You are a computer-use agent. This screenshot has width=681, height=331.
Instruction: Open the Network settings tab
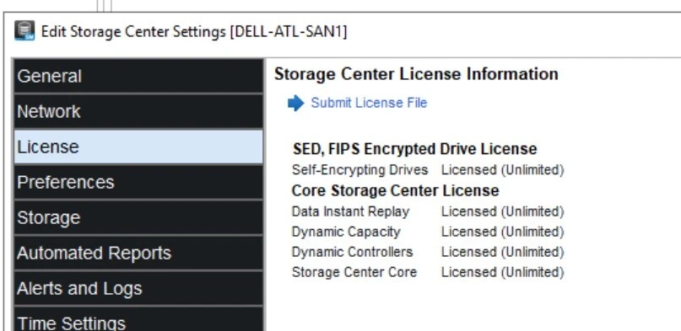(x=138, y=111)
